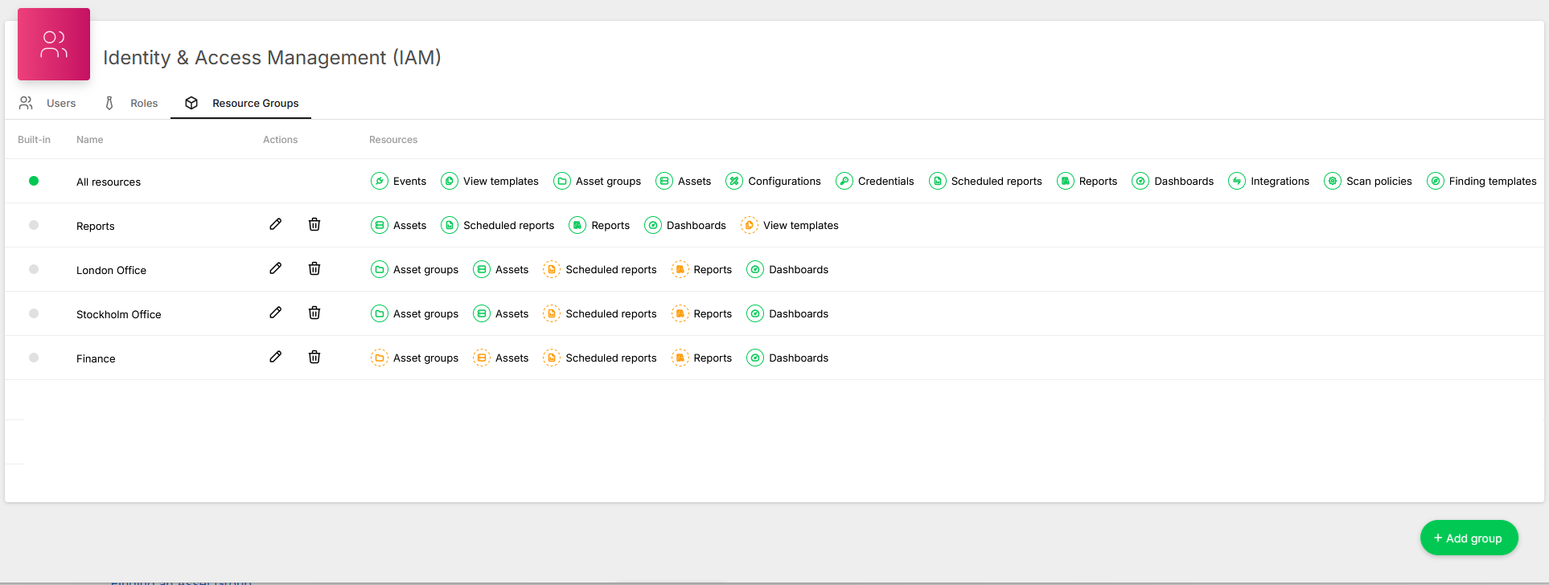The width and height of the screenshot is (1549, 585).
Task: Select the London Office group name
Action: 111,271
